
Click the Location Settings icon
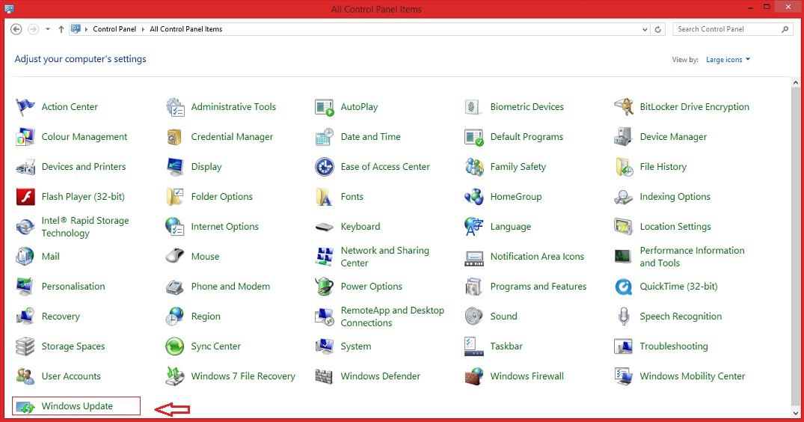point(624,227)
